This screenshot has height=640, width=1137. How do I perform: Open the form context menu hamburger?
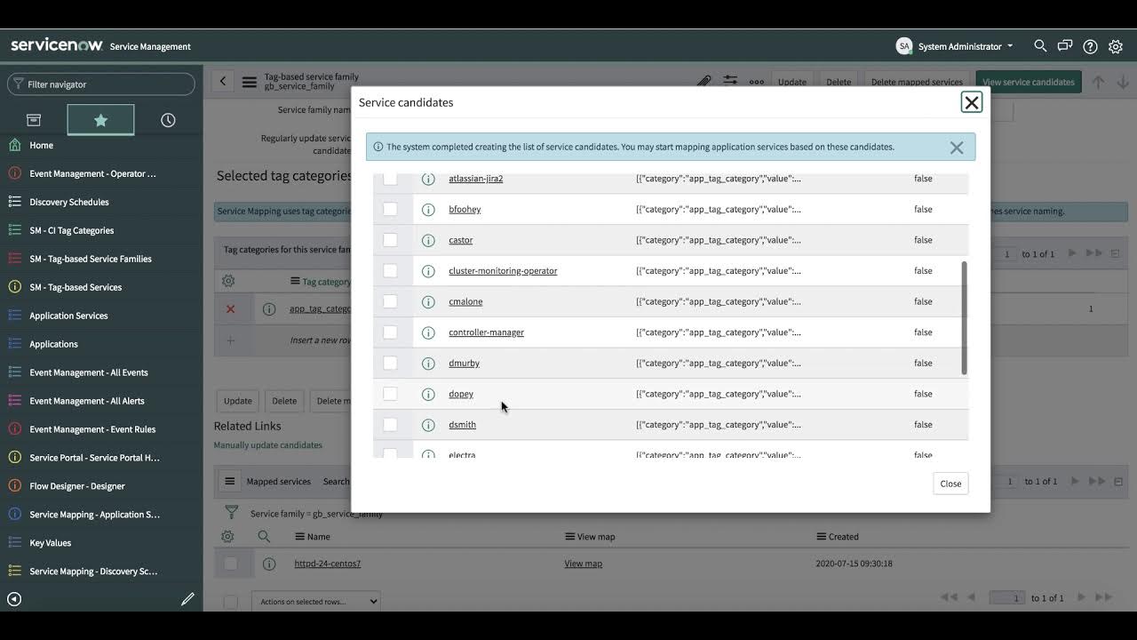point(249,81)
